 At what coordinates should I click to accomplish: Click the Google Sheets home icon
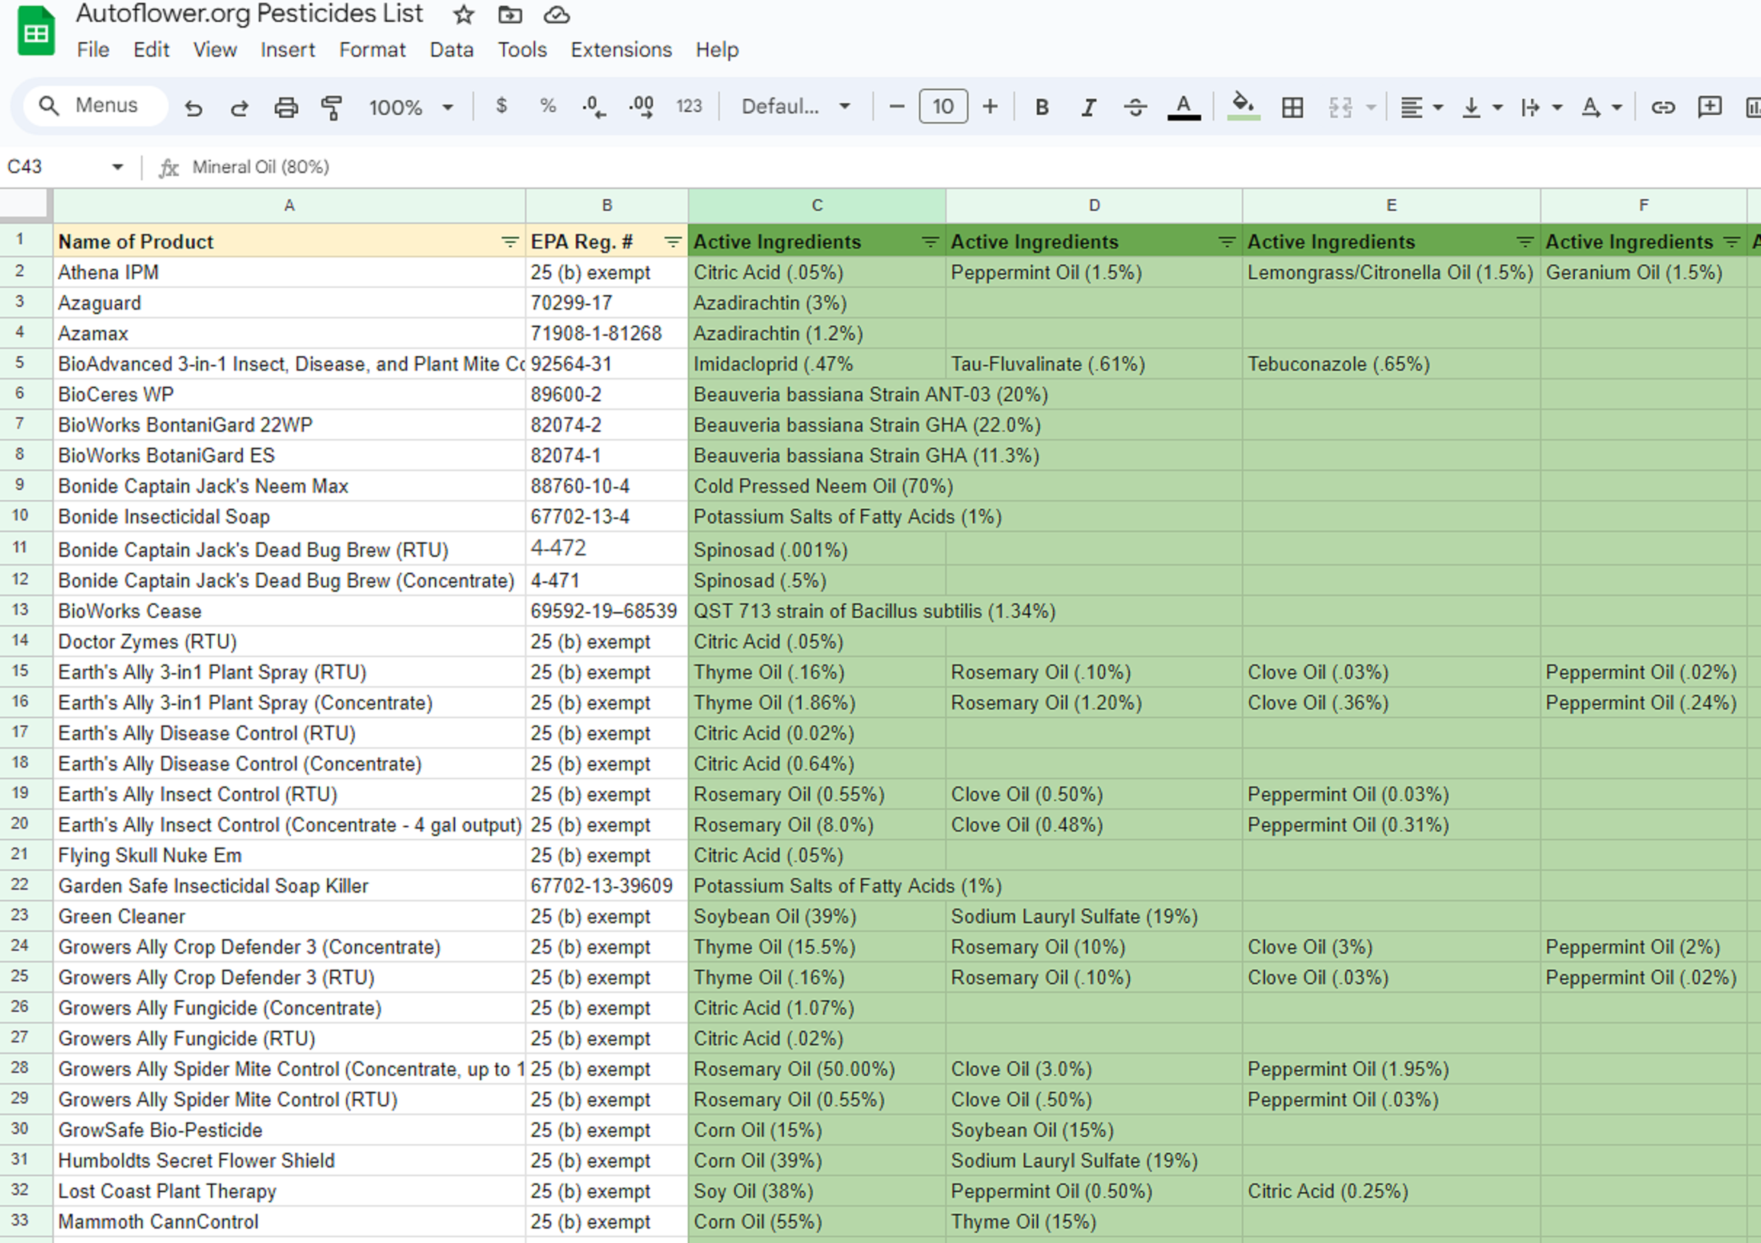click(x=36, y=31)
